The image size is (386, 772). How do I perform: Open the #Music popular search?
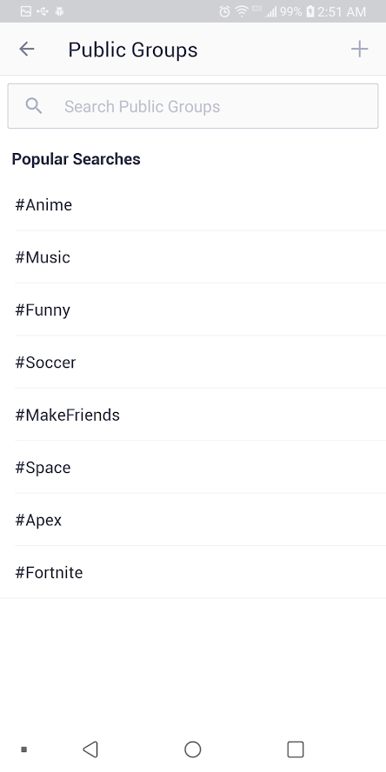193,257
